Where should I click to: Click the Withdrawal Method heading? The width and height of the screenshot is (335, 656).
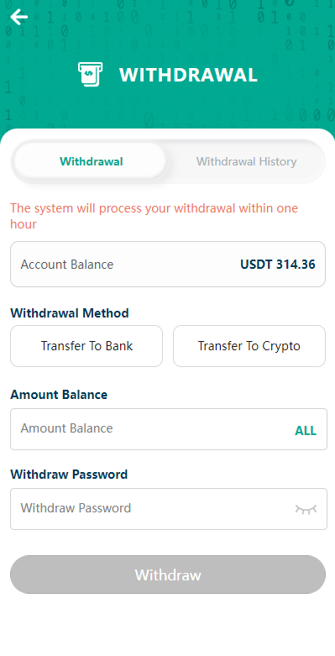[70, 313]
